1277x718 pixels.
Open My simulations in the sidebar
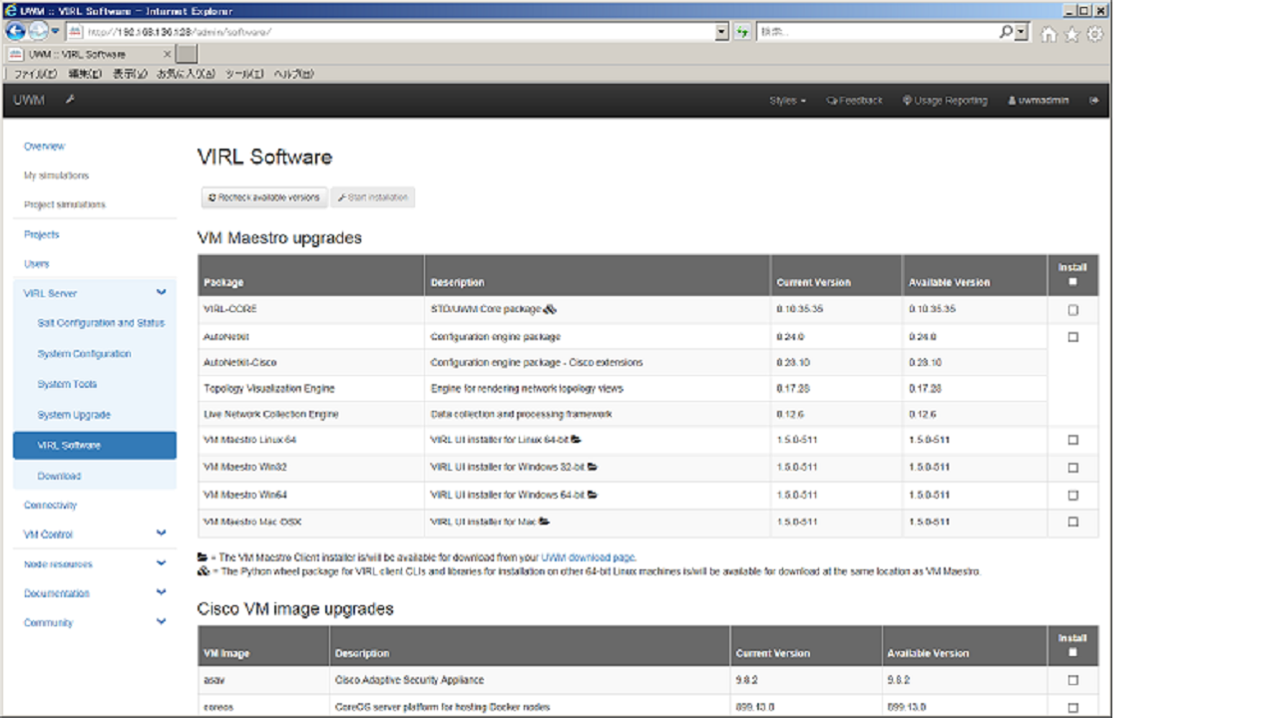57,176
